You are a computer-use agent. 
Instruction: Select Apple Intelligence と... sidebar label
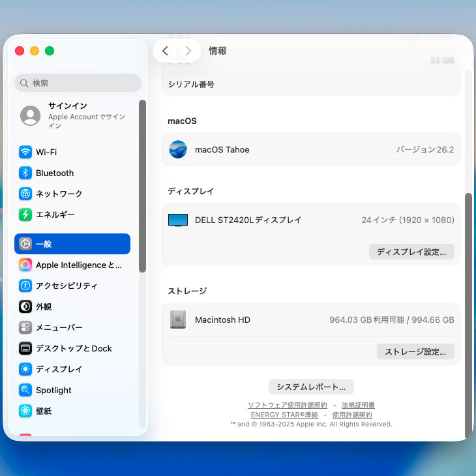[x=79, y=265]
